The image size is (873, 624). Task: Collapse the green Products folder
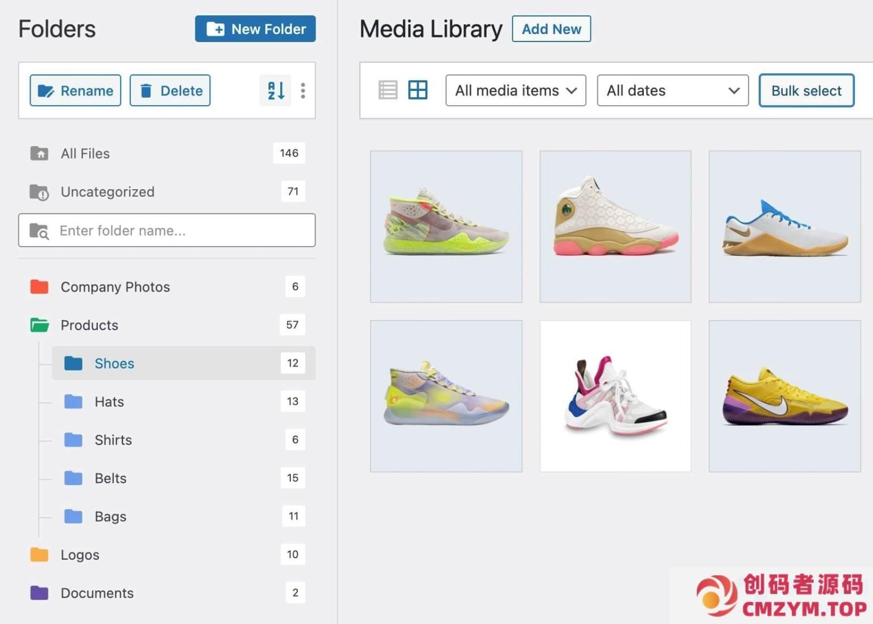click(39, 325)
